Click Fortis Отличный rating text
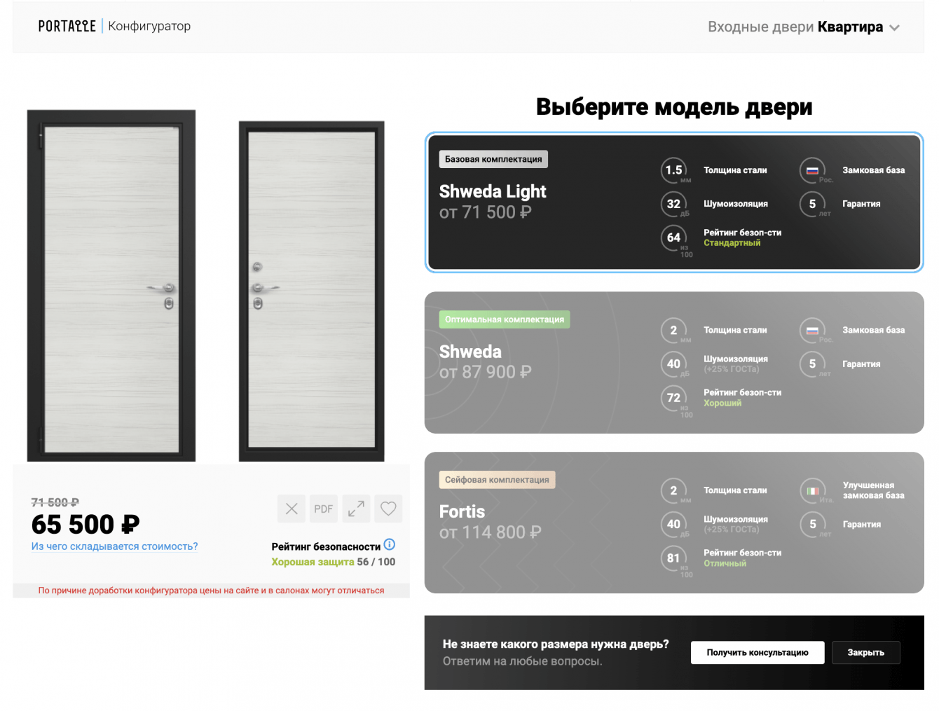 coord(725,563)
